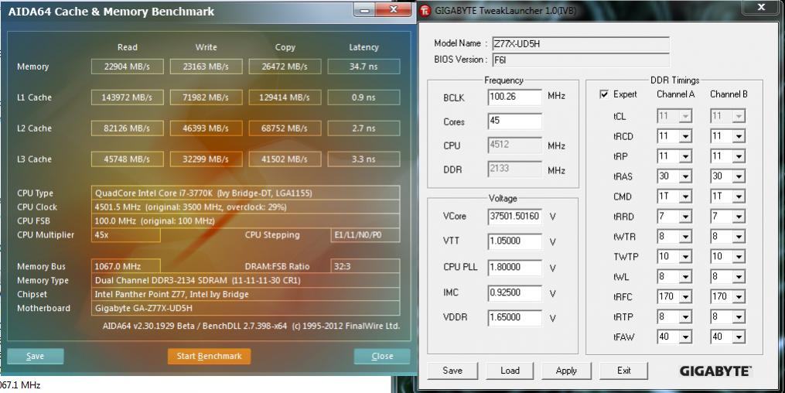Open the Channel A tRCD dropdown

685,136
